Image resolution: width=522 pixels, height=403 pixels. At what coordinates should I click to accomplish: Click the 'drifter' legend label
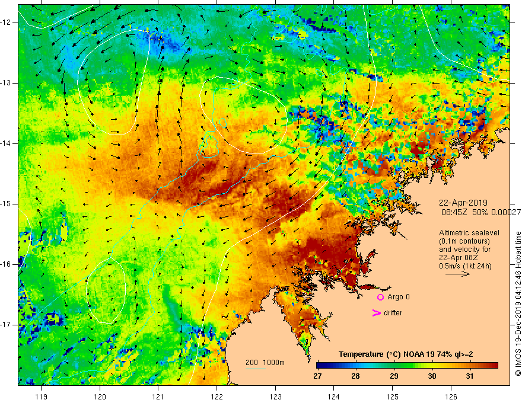click(393, 313)
